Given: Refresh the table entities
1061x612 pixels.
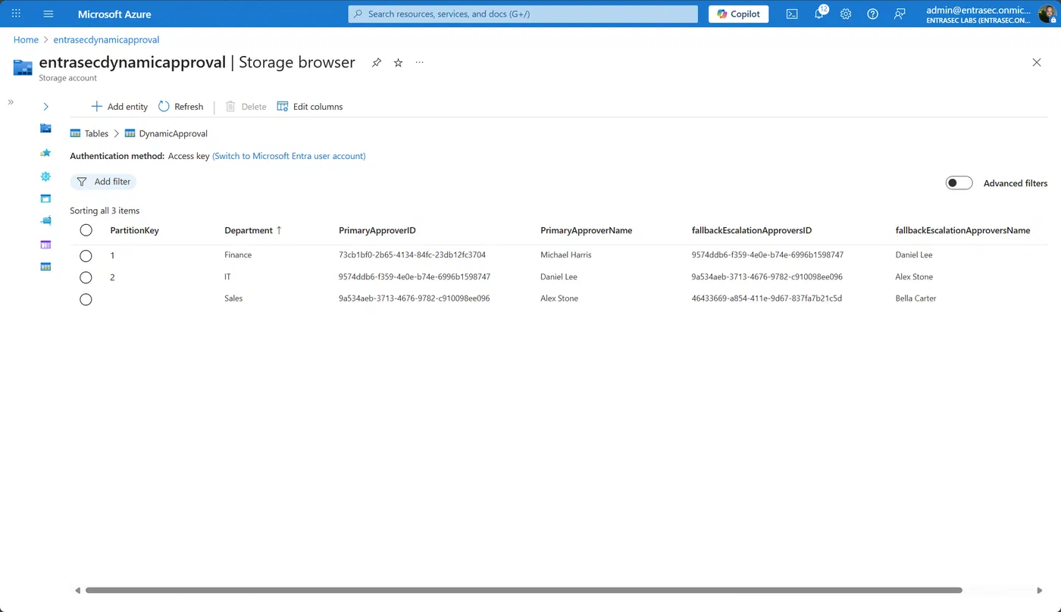Looking at the screenshot, I should [180, 107].
